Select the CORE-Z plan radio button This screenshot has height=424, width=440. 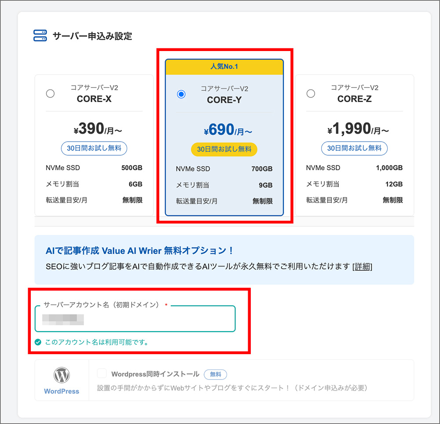pos(311,94)
